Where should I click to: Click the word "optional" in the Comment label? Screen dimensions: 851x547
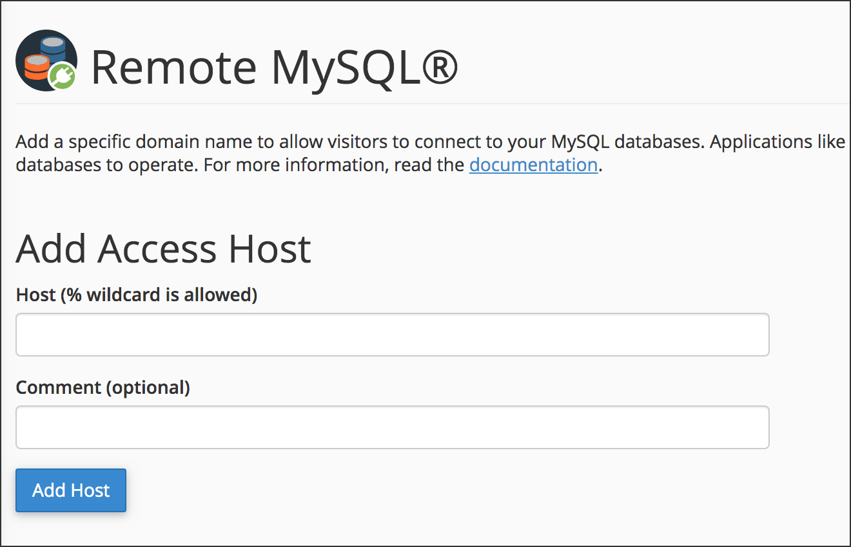147,387
